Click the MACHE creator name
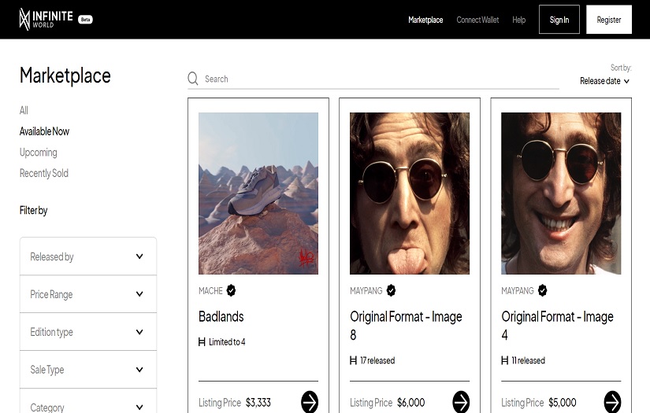The image size is (650, 413). click(210, 291)
